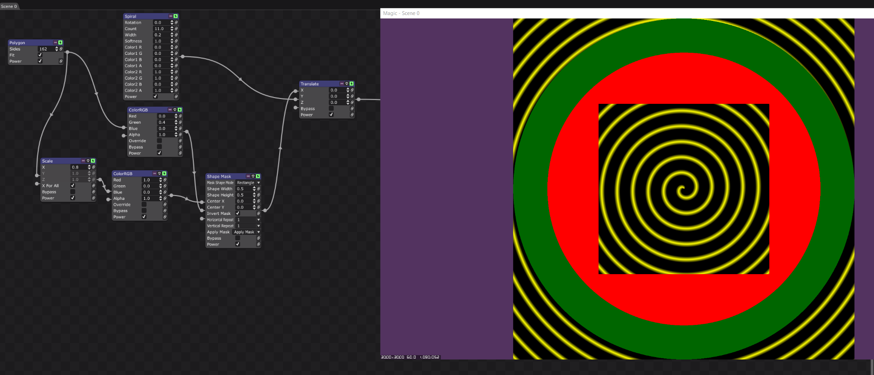Click stepper arrows for Polygon Sides

pos(57,49)
